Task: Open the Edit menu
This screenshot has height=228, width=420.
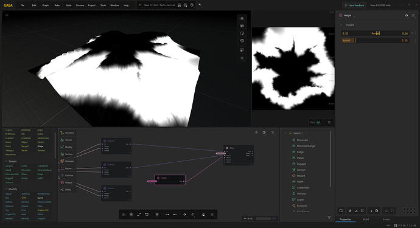Action: pos(34,5)
